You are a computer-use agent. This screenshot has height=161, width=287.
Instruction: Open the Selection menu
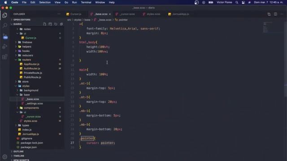coord(45,2)
